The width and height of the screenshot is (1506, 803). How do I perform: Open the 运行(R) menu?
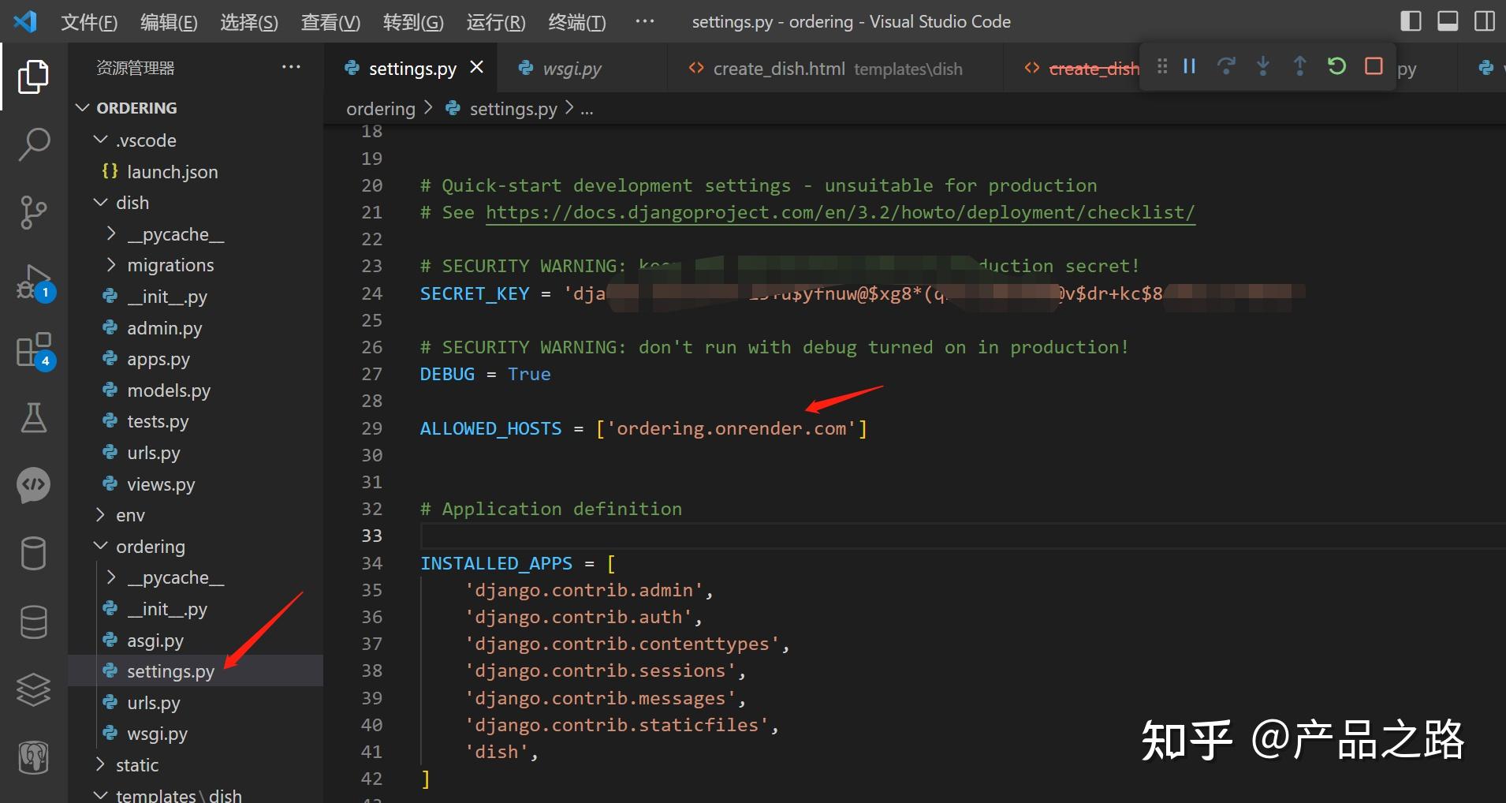495,22
